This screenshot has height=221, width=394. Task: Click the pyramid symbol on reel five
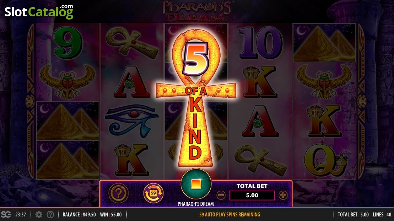click(324, 43)
